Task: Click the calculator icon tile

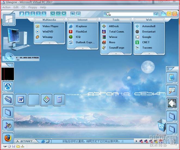Action: pos(59,99)
